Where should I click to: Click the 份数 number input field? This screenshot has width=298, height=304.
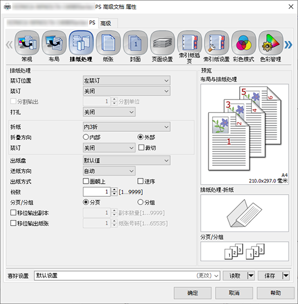coord(97,192)
